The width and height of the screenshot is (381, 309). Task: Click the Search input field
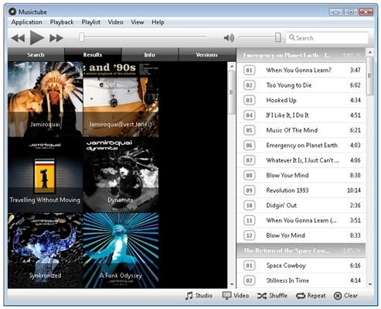328,38
